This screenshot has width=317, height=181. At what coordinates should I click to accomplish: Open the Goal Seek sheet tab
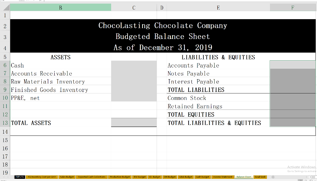[x=260, y=177]
